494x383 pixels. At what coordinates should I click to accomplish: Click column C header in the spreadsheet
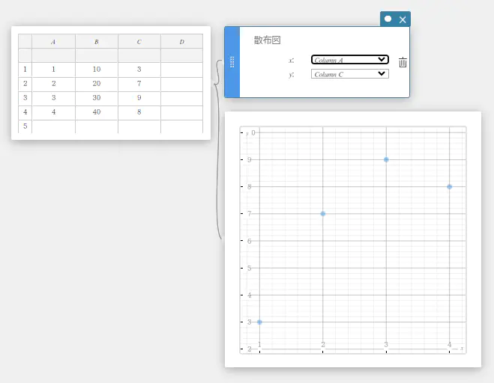(139, 42)
